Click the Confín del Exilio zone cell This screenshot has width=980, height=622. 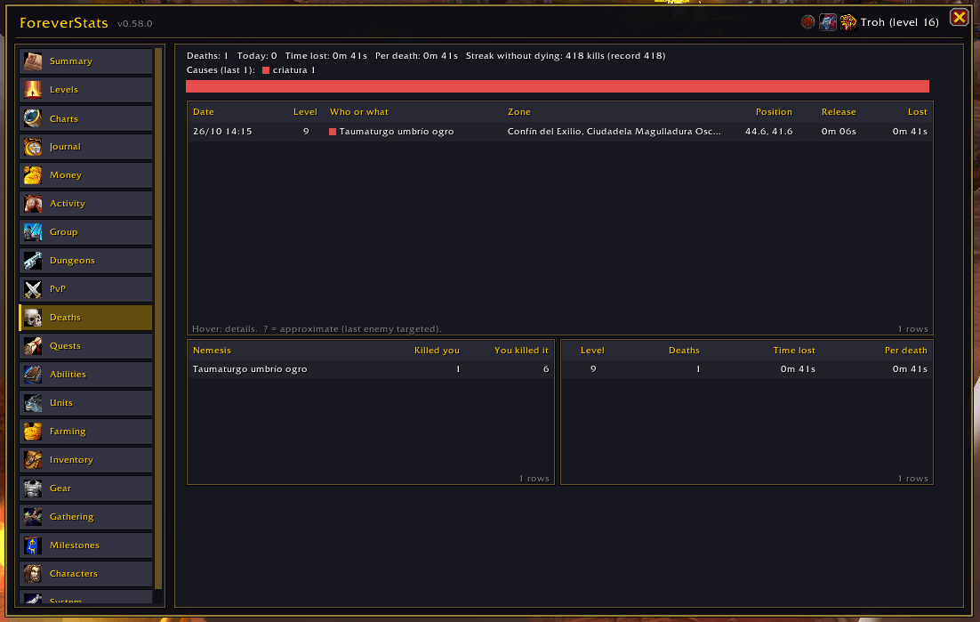pyautogui.click(x=614, y=132)
